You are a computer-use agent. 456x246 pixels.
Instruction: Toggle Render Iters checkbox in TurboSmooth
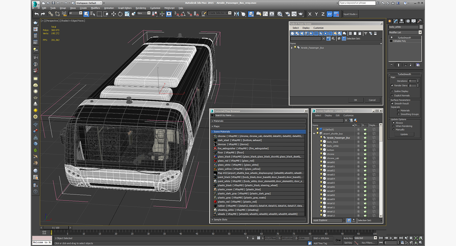point(392,85)
